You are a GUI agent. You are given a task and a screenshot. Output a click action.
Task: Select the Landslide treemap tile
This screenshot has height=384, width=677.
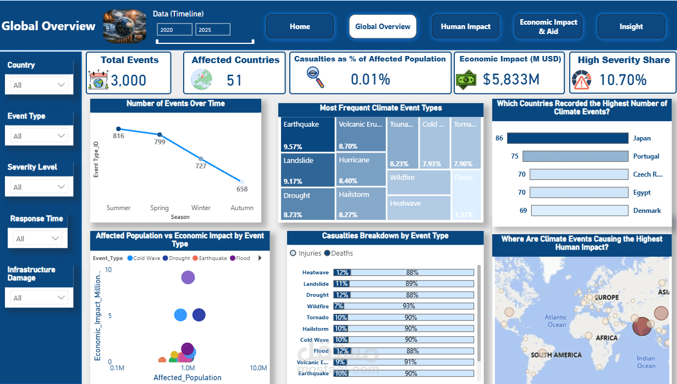[x=307, y=170]
